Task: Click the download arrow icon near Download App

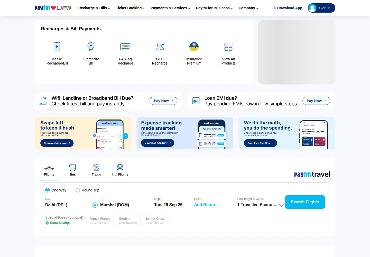Action: click(274, 8)
